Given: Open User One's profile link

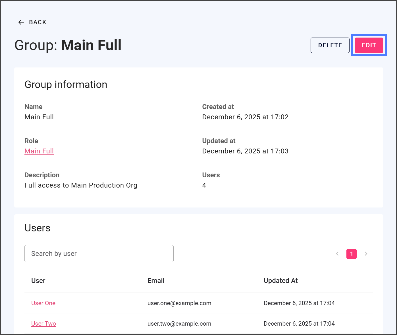Looking at the screenshot, I should coord(43,303).
